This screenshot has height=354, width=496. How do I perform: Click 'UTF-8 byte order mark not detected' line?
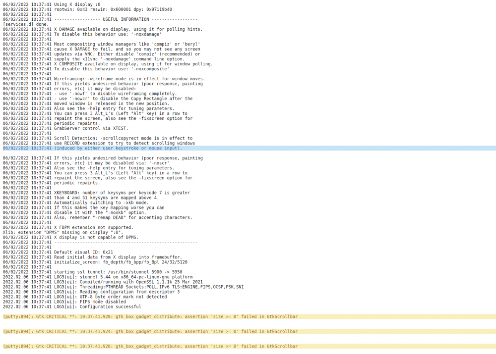point(85,297)
